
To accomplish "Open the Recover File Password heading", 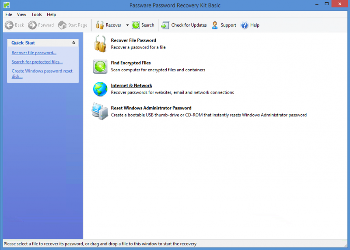I will (133, 40).
